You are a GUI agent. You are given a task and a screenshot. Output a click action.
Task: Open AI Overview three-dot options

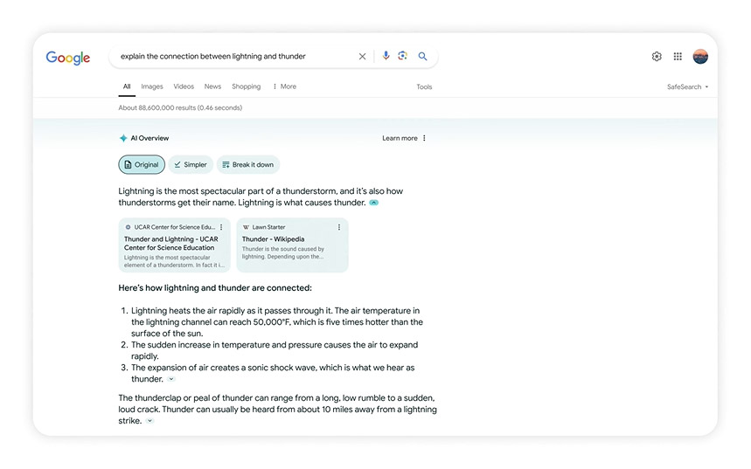(425, 138)
